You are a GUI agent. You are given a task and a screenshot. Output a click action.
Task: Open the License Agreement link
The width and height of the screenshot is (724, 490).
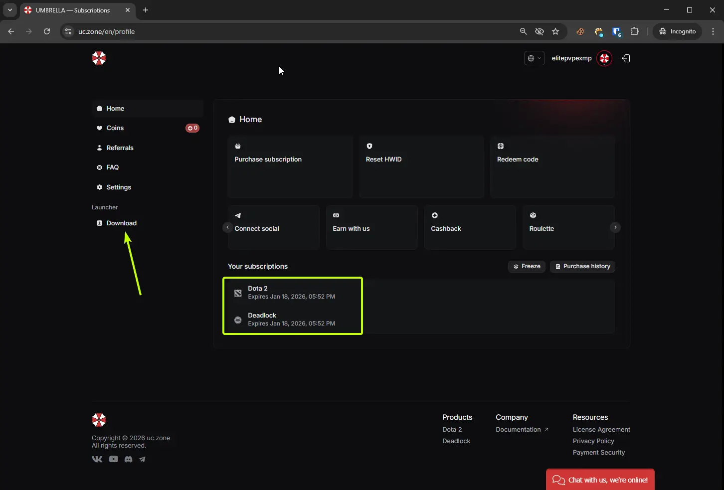point(601,430)
